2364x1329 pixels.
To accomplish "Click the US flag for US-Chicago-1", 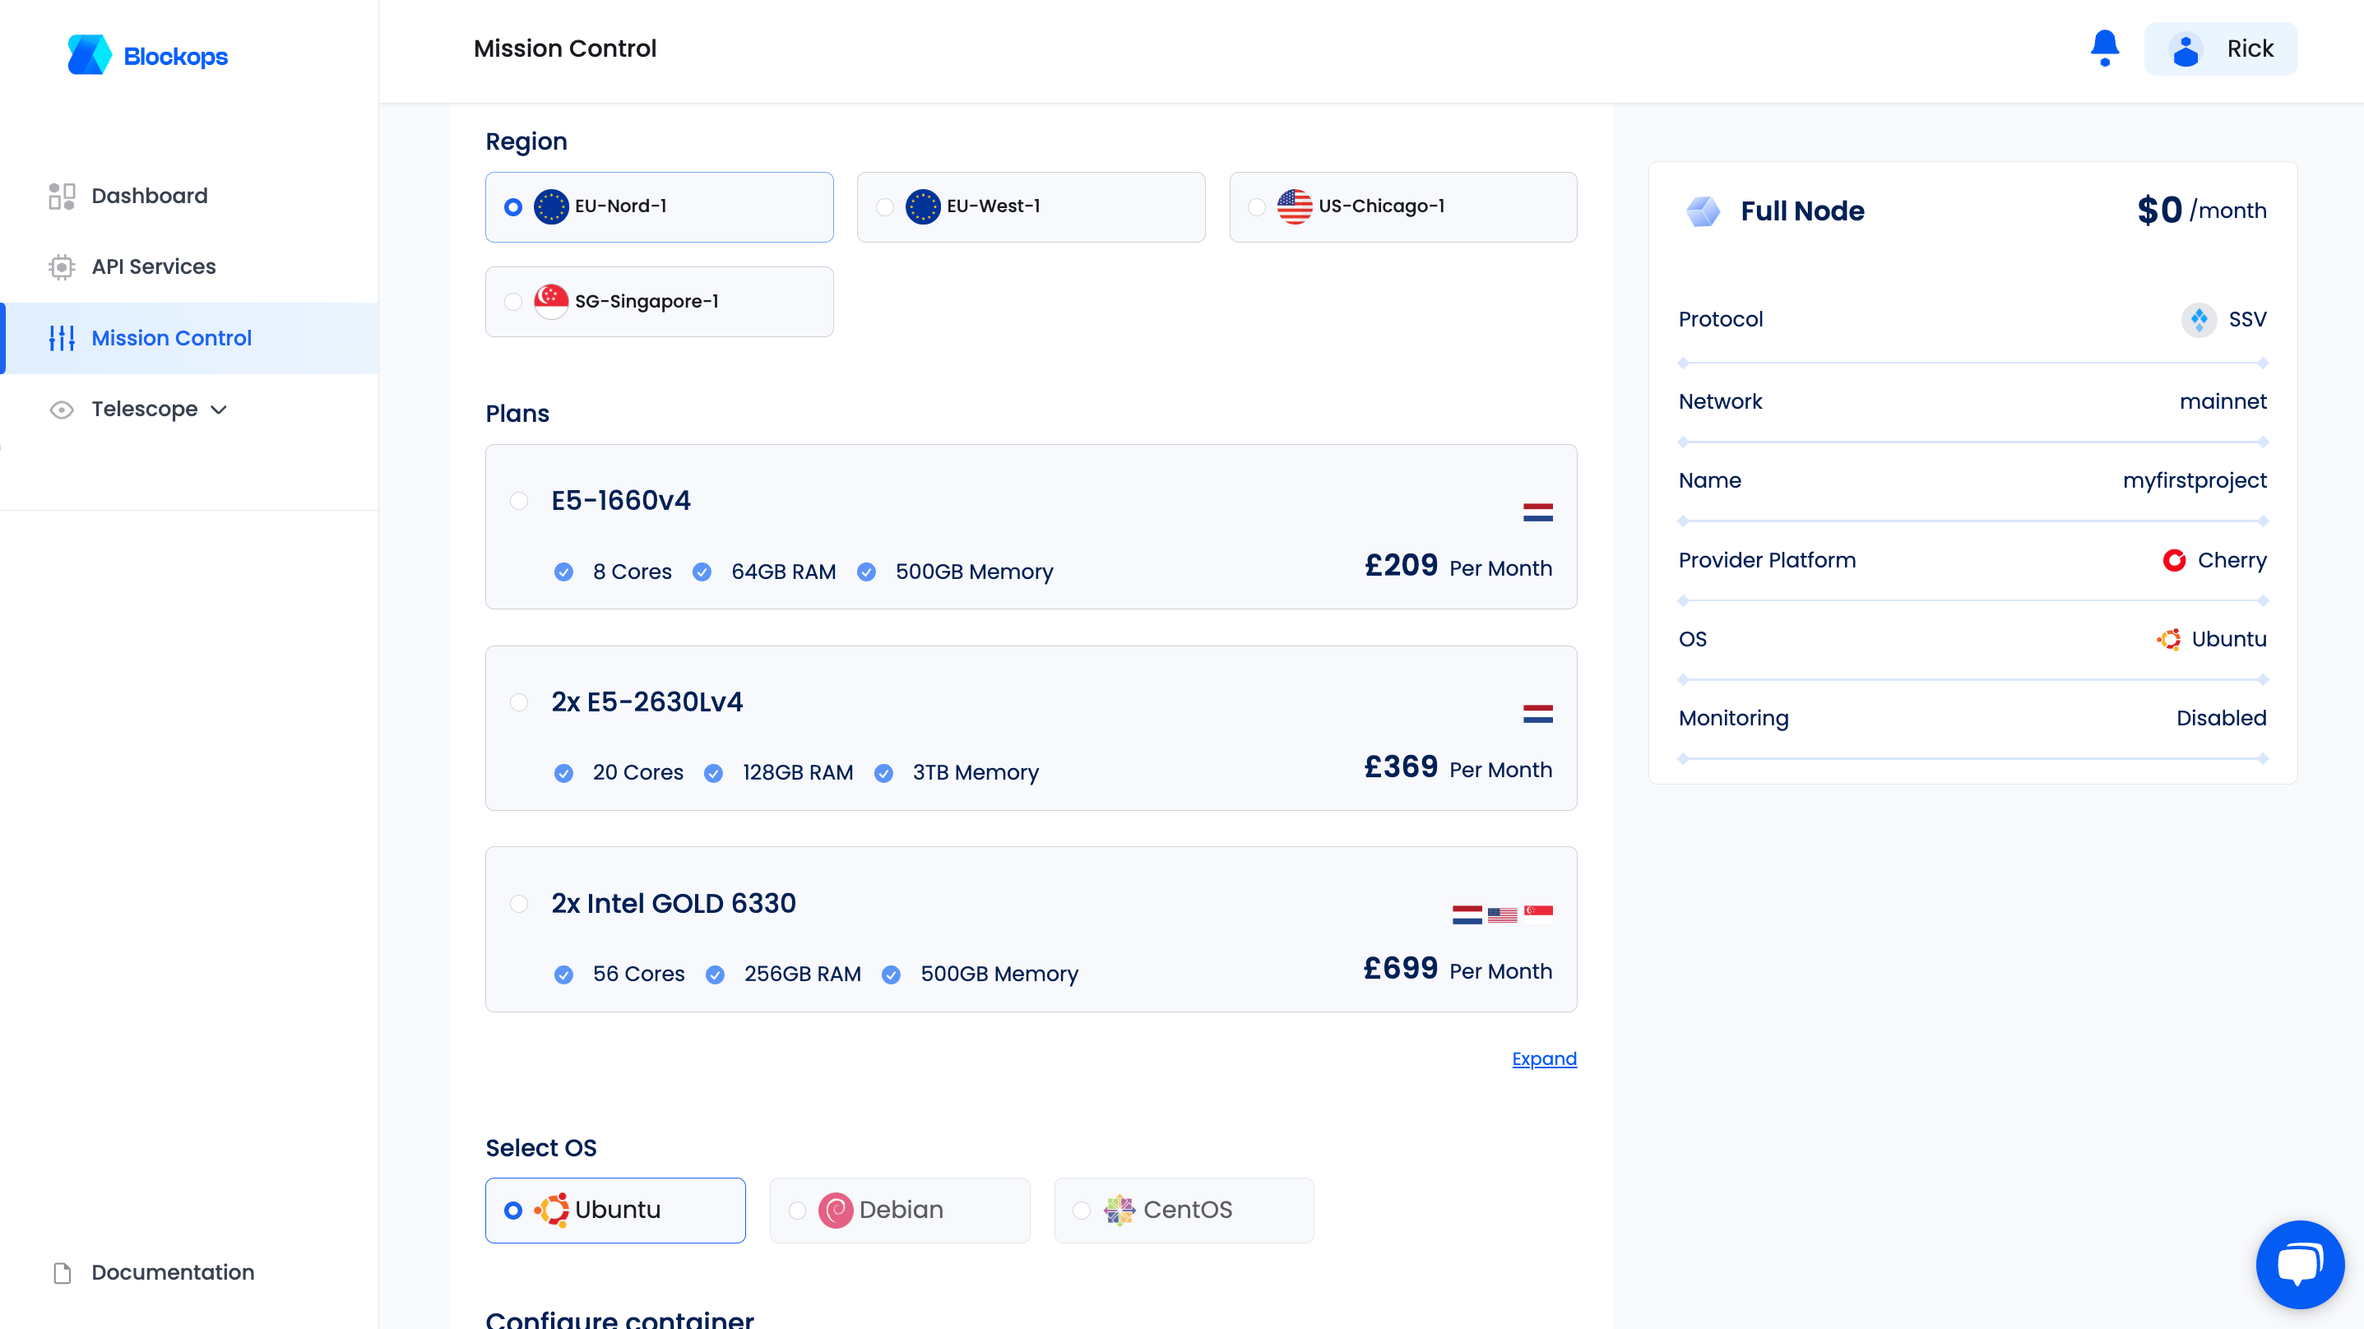I will click(1294, 206).
